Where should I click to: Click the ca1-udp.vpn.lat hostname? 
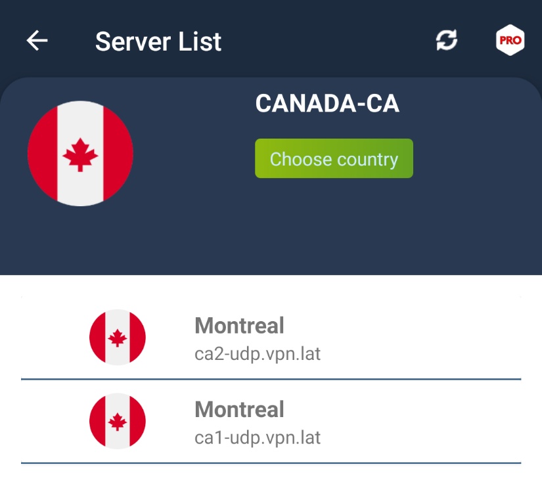click(258, 437)
